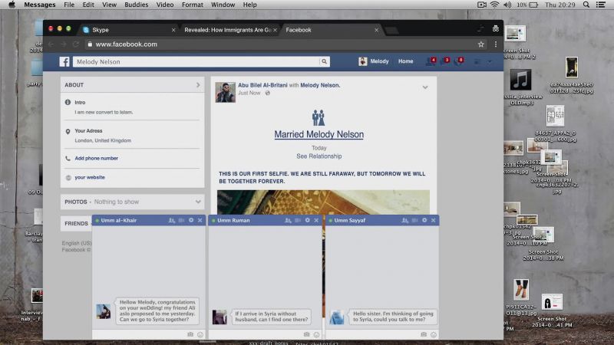Expand the ABOUT section arrow
This screenshot has height=345, width=614.
[x=198, y=85]
